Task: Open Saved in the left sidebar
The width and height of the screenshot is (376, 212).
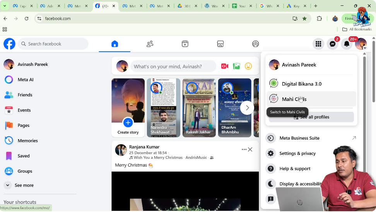Action: [24, 156]
